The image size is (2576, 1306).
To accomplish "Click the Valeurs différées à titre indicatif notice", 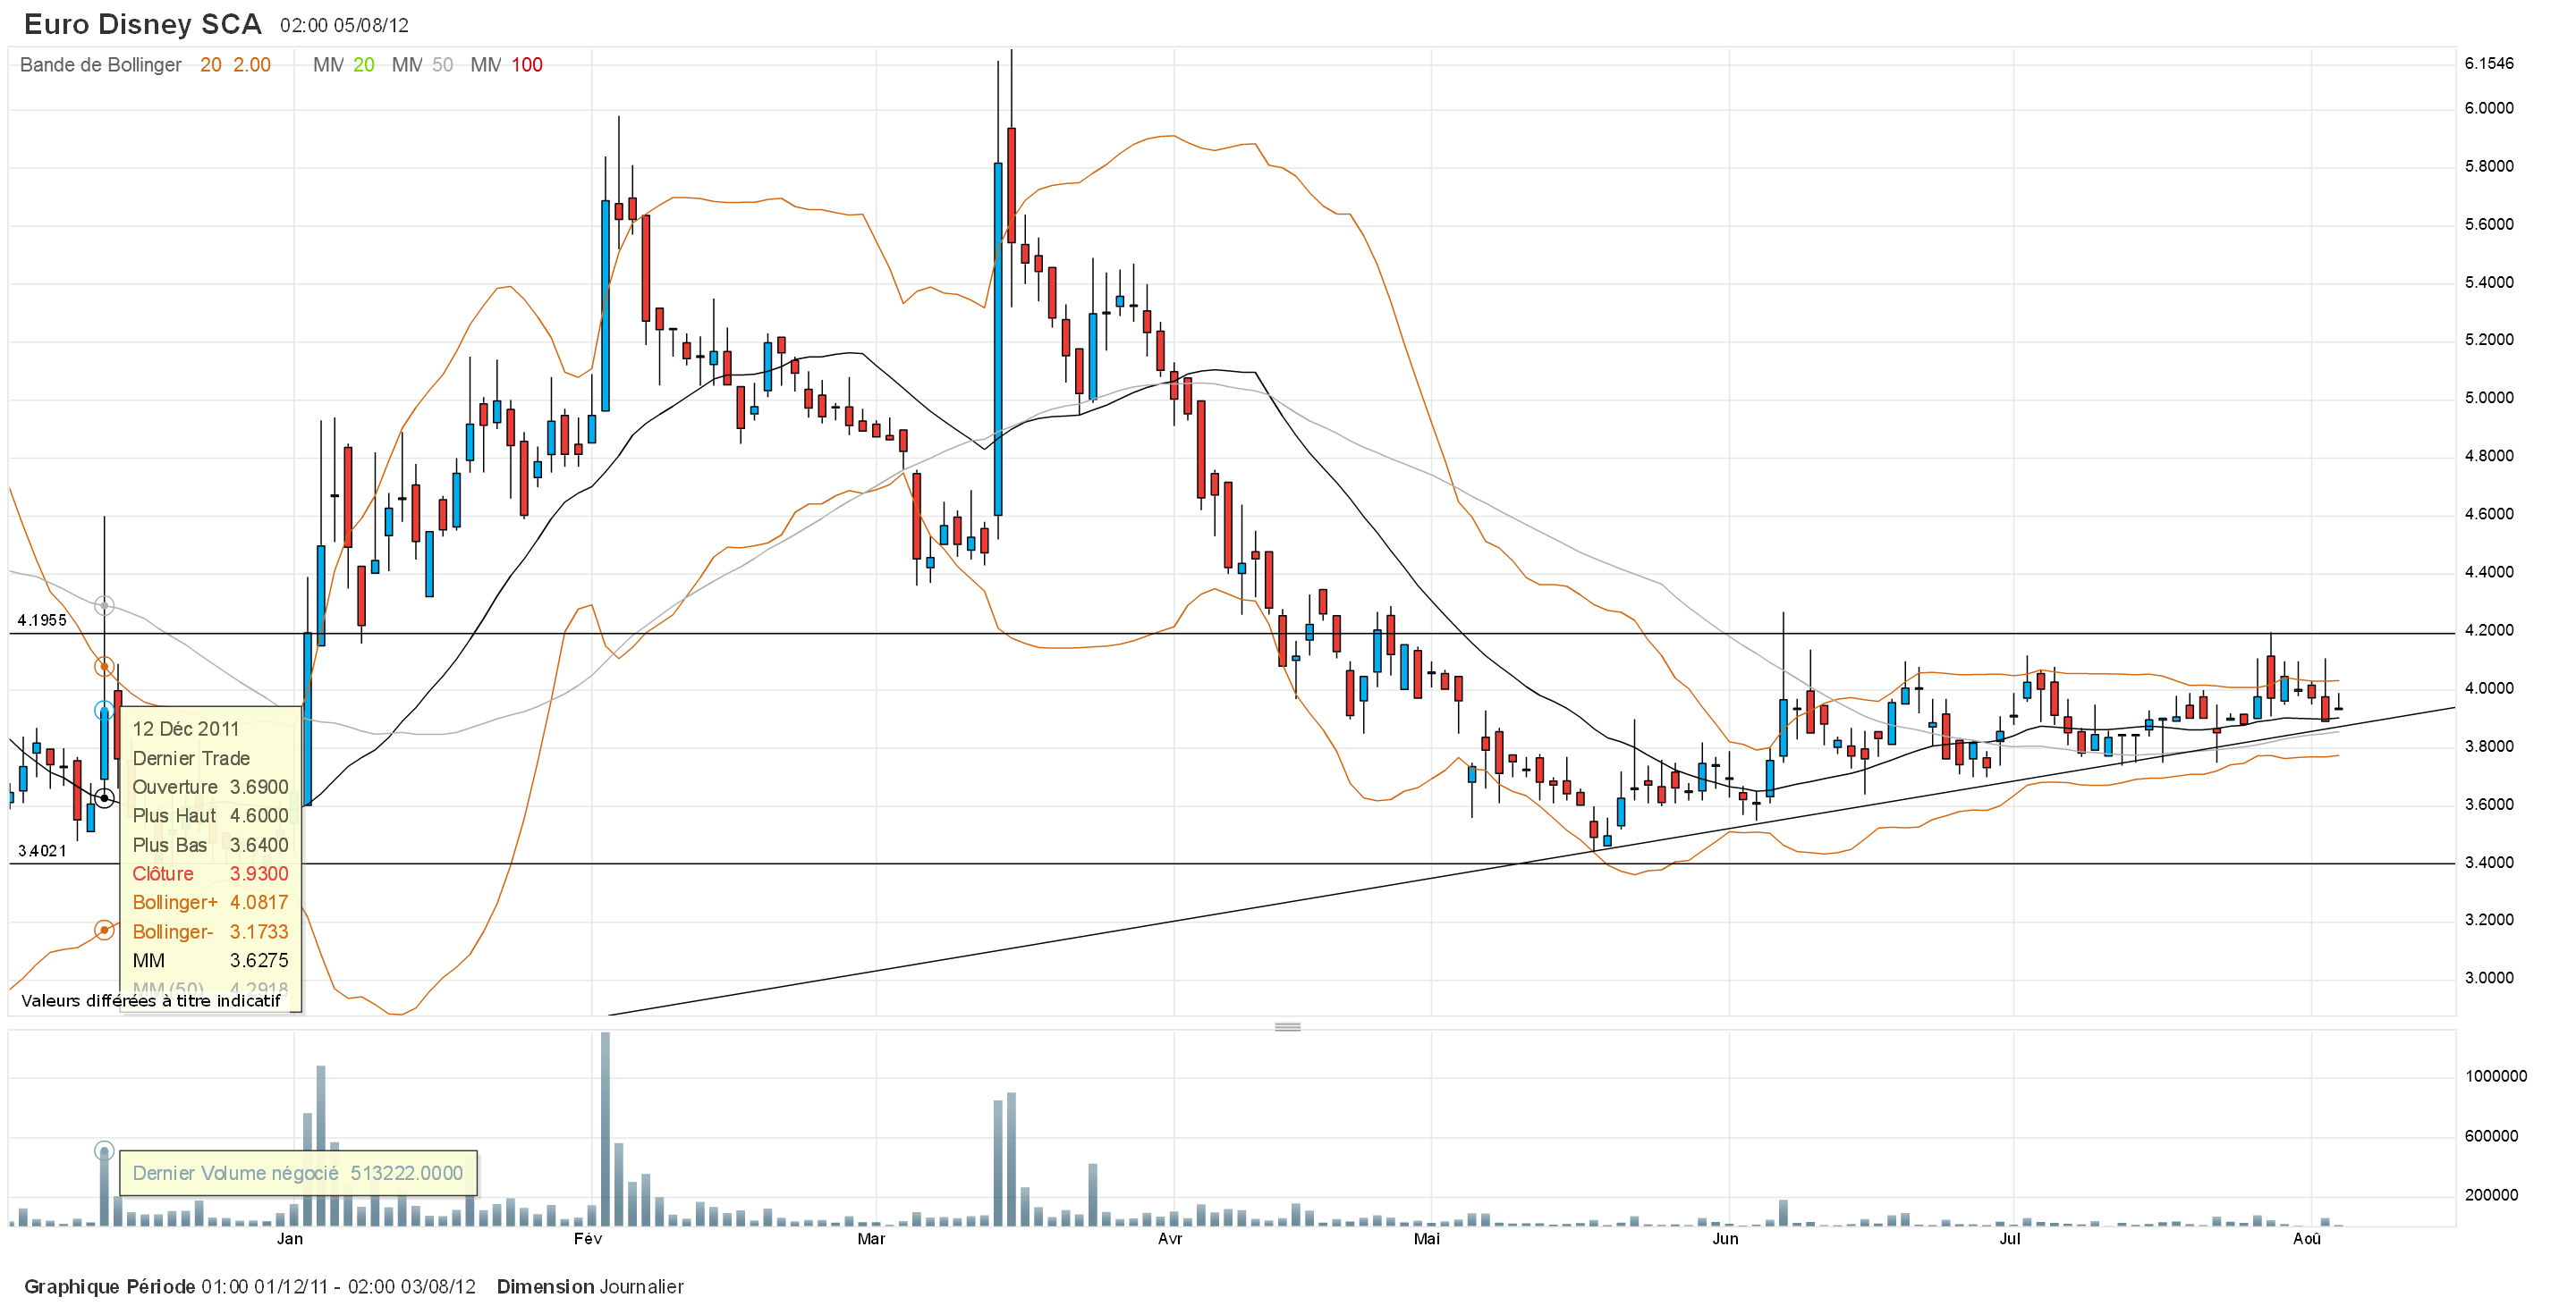I will (x=151, y=1001).
